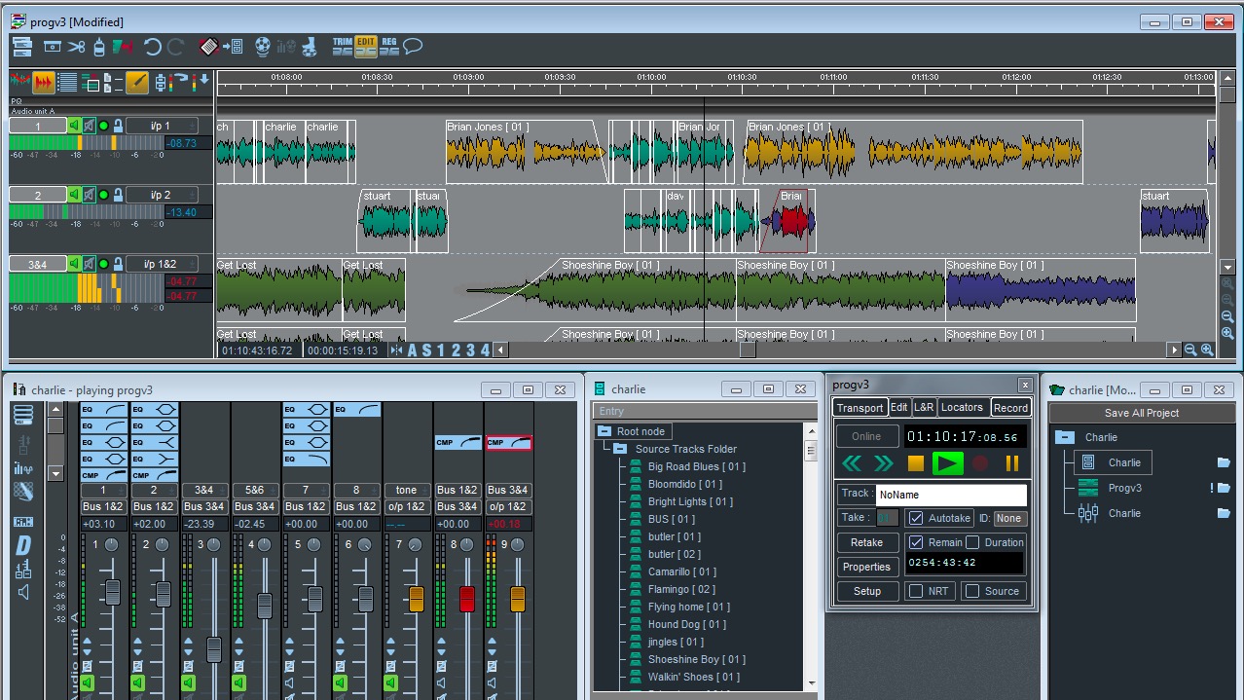Click the dark red Record circle button
The image size is (1244, 700).
(980, 463)
